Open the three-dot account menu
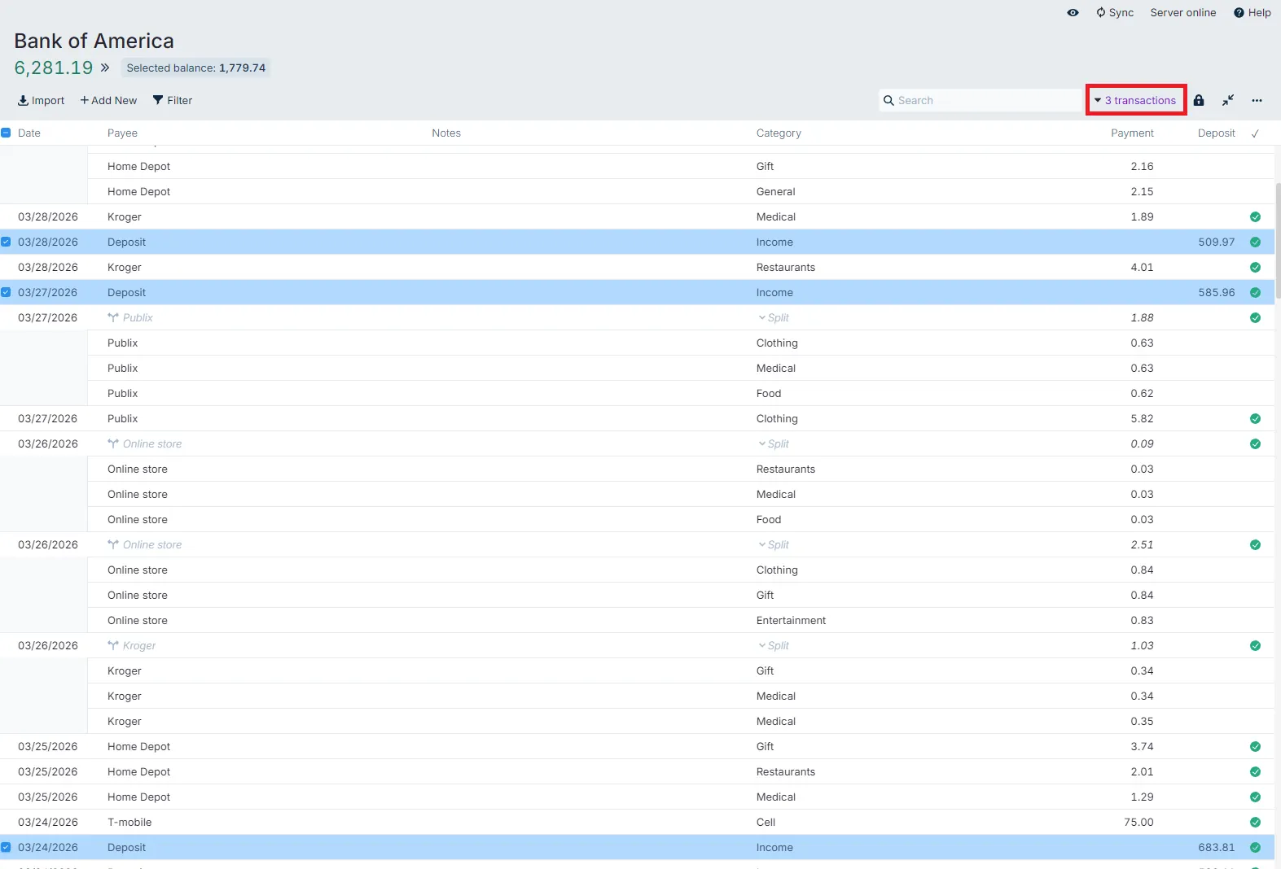 point(1257,101)
